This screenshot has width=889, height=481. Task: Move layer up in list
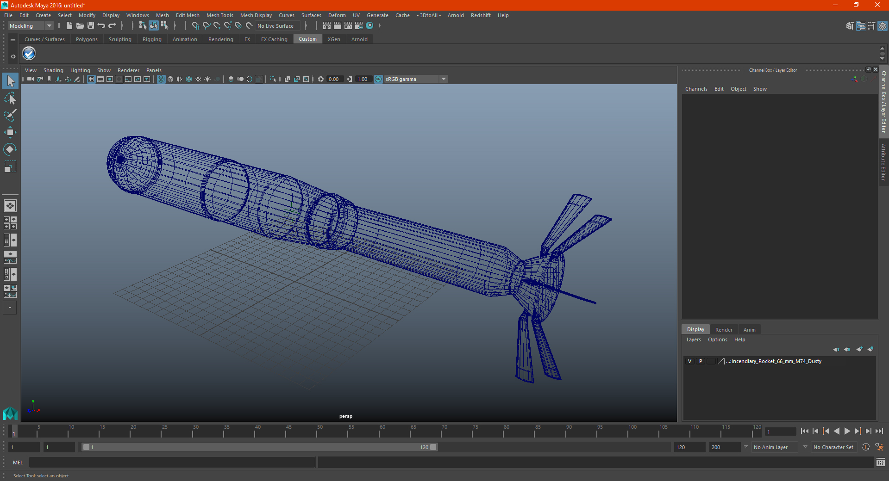836,349
